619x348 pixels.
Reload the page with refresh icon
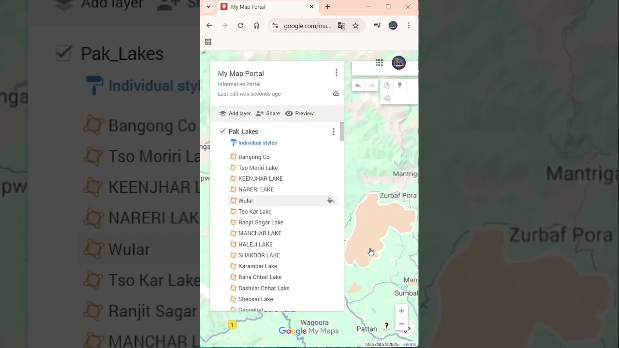pyautogui.click(x=240, y=26)
